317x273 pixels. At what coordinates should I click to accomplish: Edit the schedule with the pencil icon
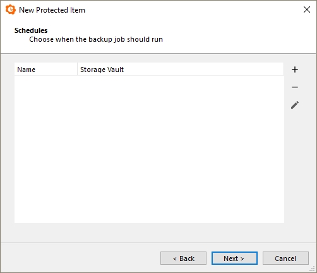click(295, 105)
